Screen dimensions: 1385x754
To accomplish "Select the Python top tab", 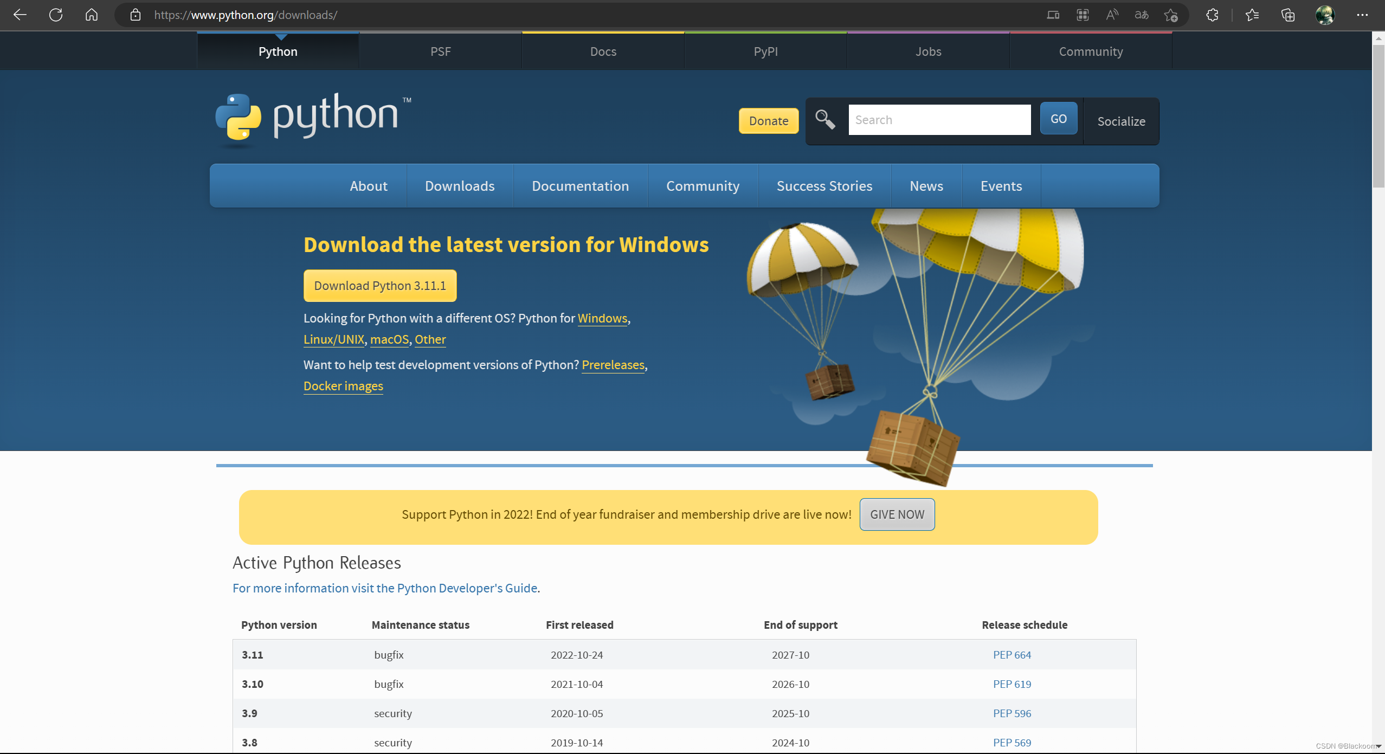I will (x=278, y=51).
